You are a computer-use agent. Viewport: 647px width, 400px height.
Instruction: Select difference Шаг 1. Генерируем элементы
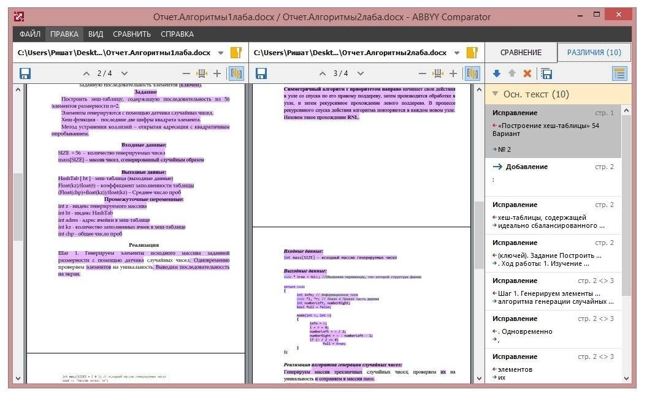coord(553,291)
